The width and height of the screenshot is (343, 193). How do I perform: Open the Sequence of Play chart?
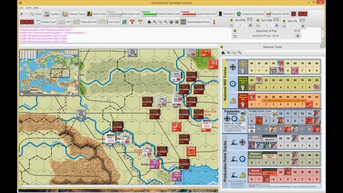pos(278,14)
